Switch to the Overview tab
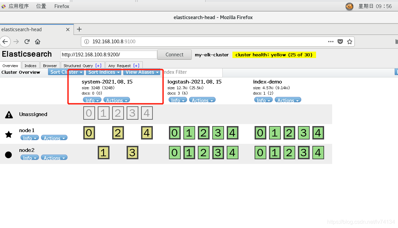The width and height of the screenshot is (398, 228). pos(10,66)
